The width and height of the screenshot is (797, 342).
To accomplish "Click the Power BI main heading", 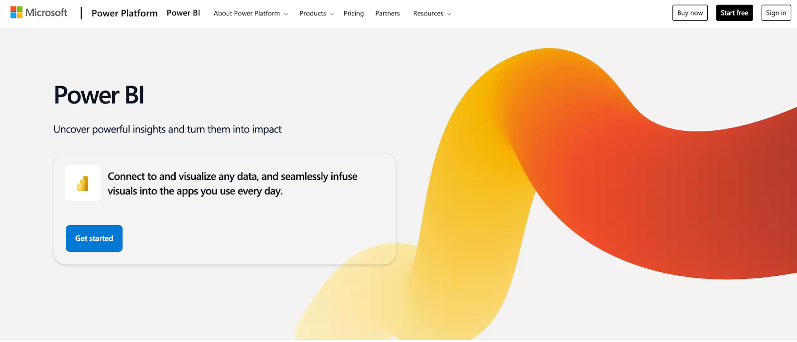I will click(x=99, y=95).
